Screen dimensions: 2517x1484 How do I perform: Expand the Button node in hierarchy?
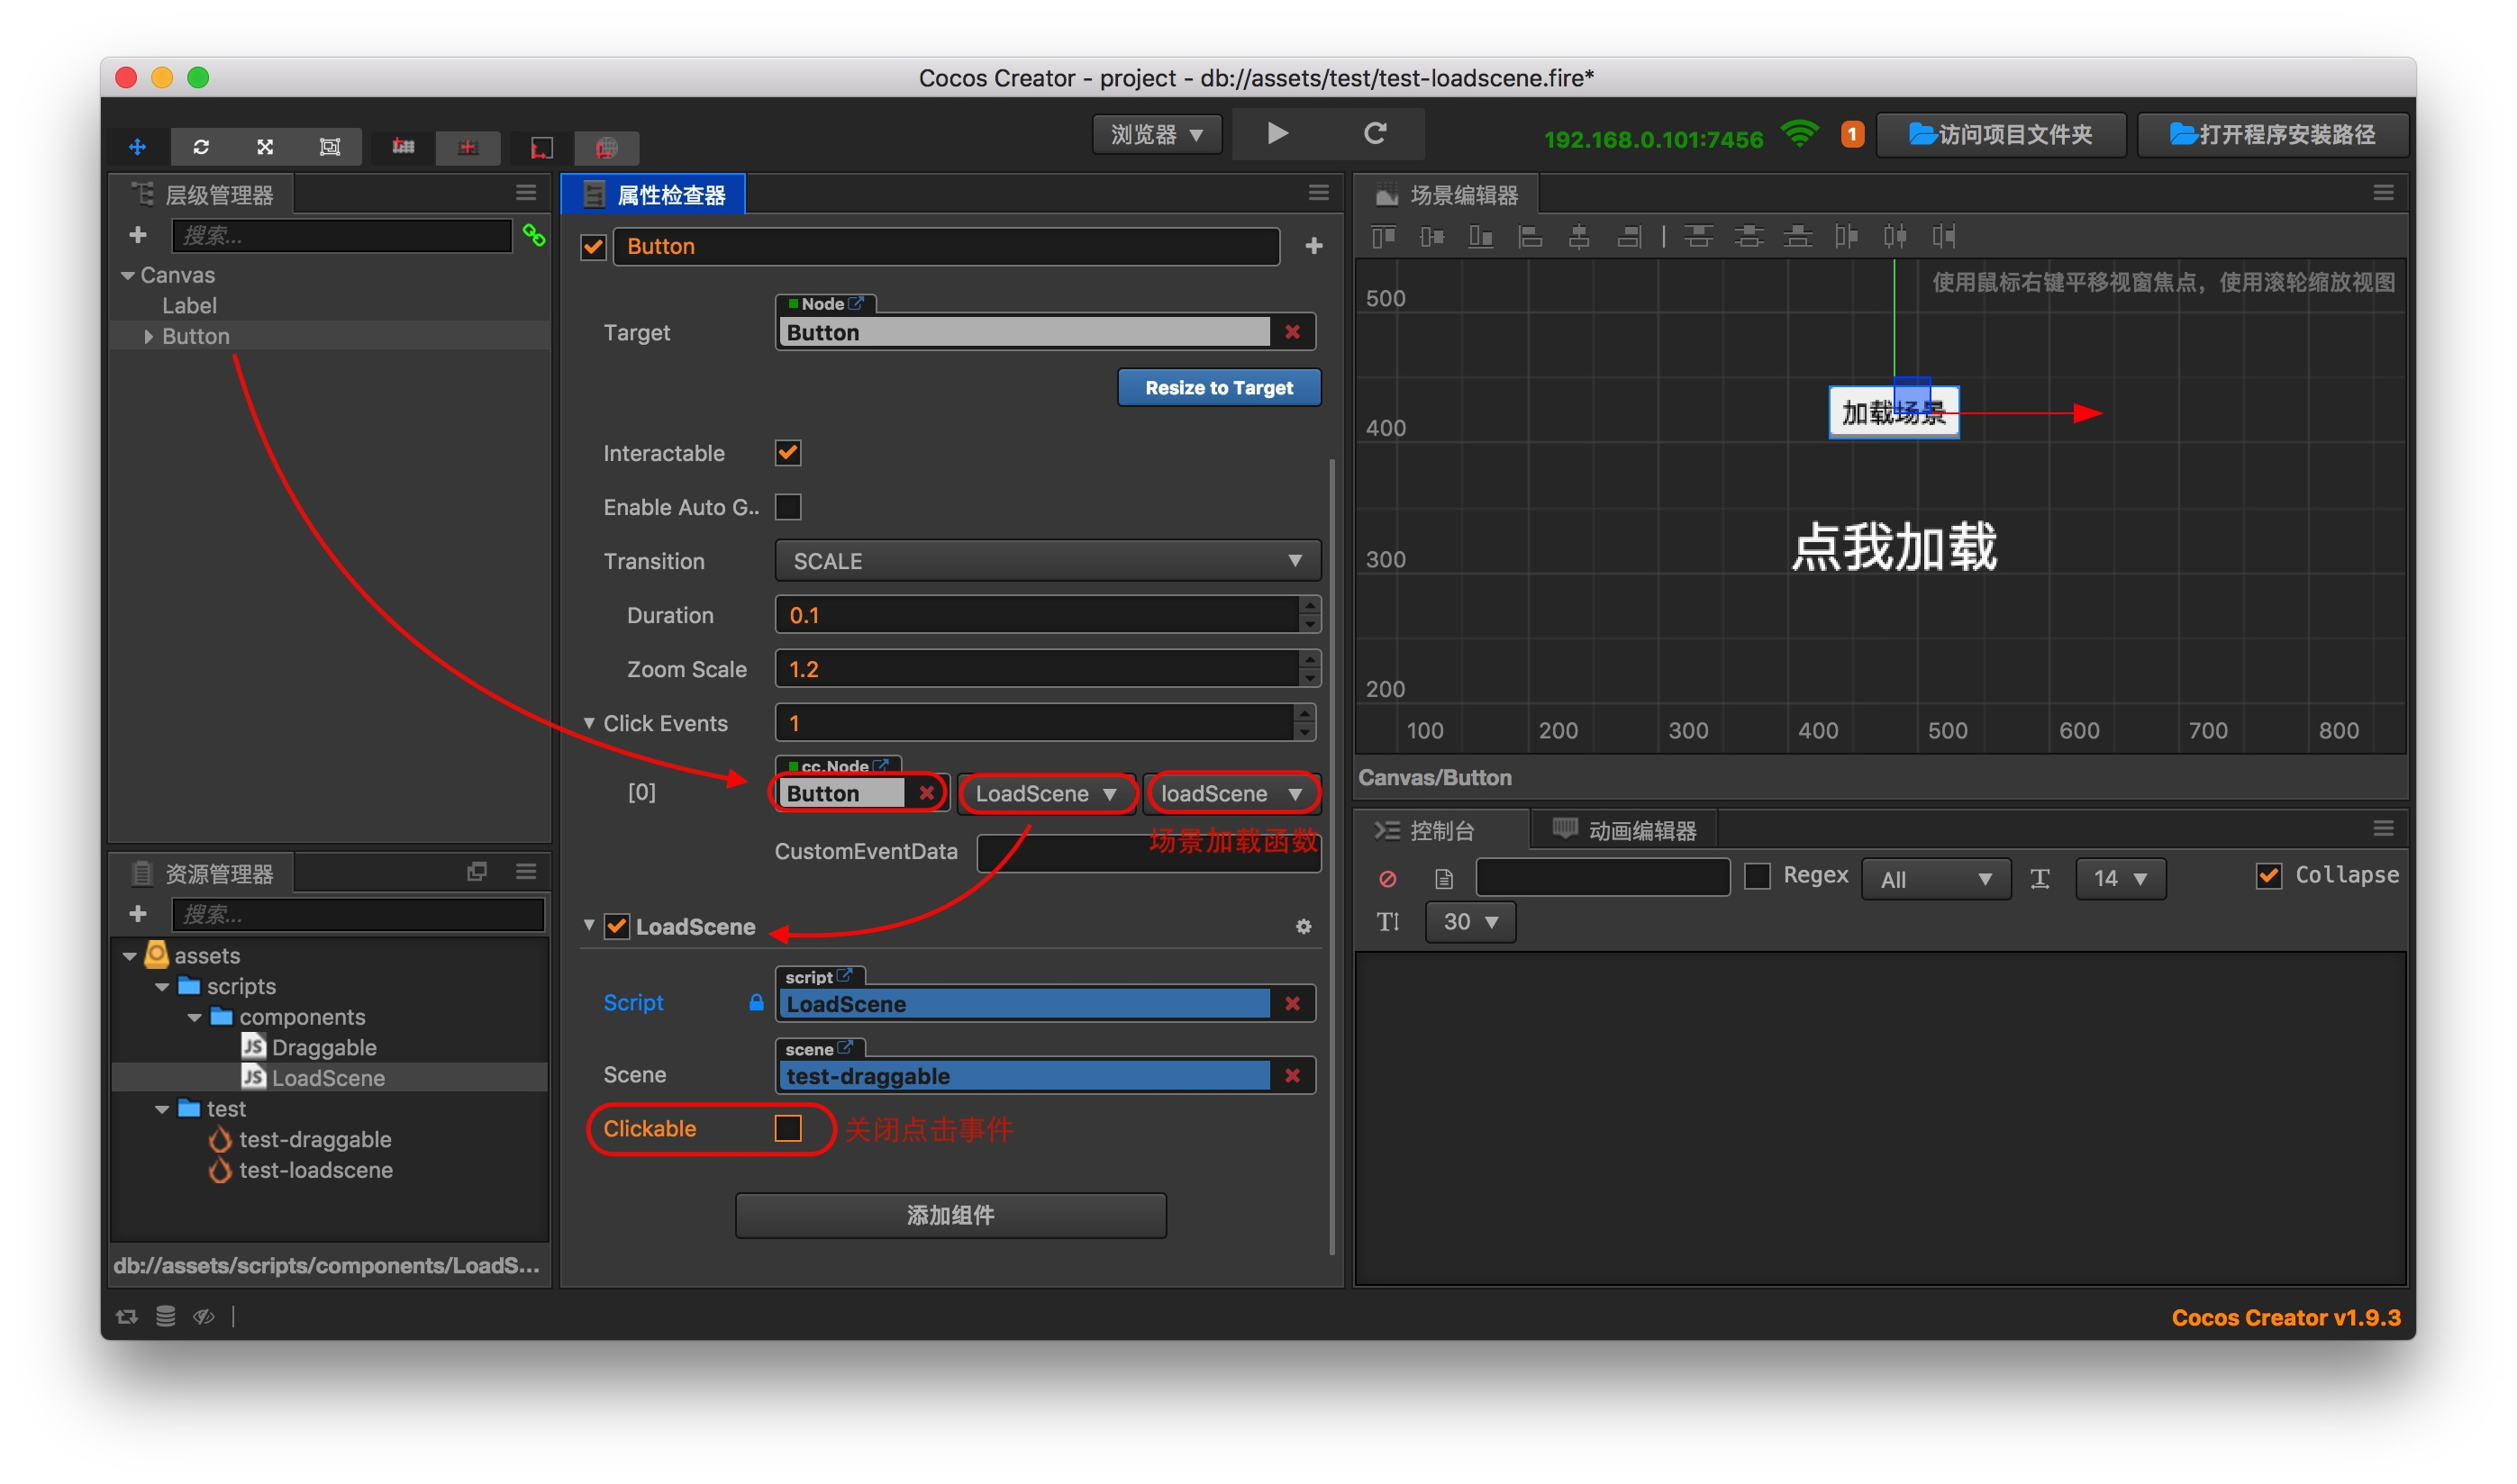(148, 337)
